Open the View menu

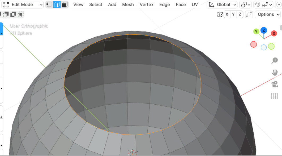78,5
